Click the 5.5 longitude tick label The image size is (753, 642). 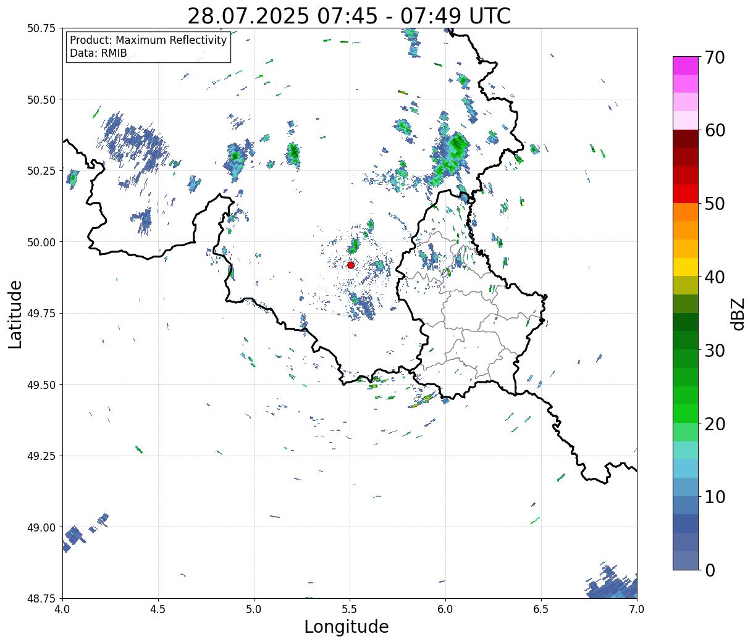tap(350, 609)
